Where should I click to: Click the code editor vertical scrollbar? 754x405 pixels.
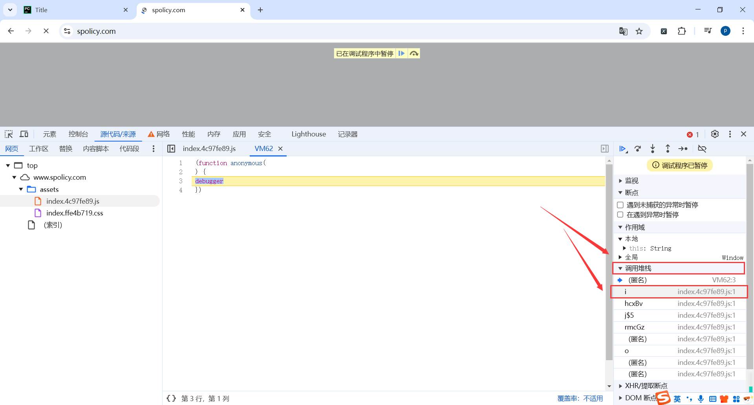click(609, 261)
